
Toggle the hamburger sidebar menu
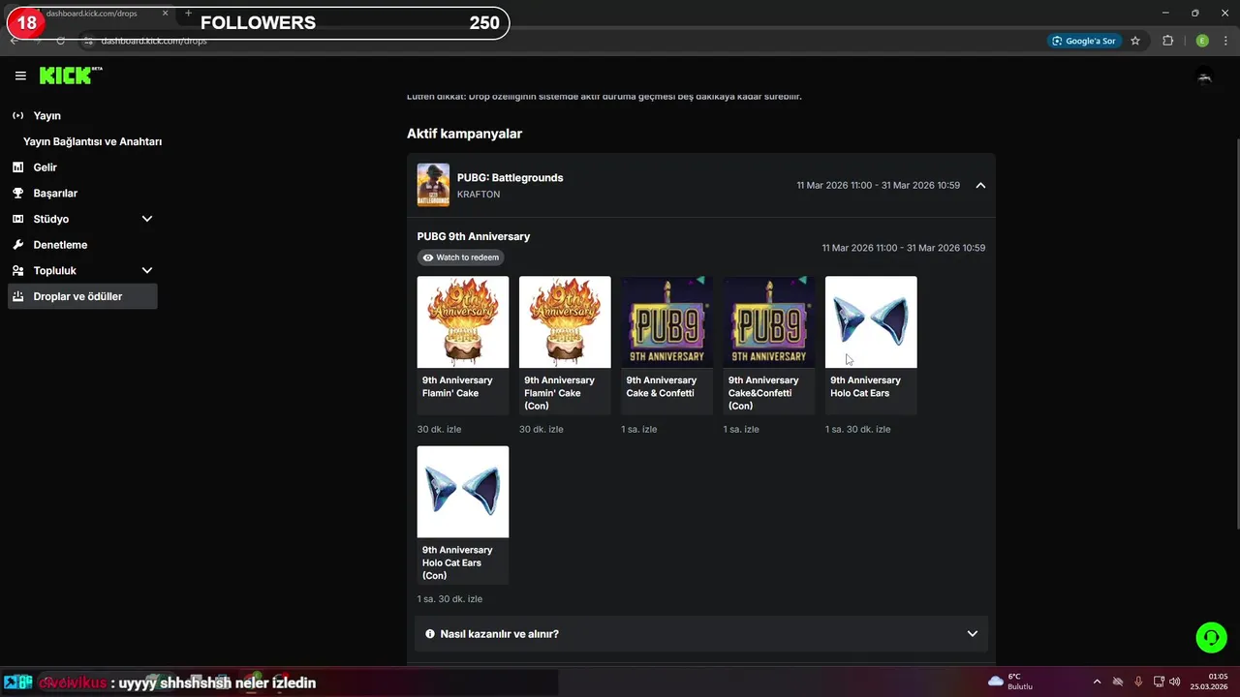20,76
